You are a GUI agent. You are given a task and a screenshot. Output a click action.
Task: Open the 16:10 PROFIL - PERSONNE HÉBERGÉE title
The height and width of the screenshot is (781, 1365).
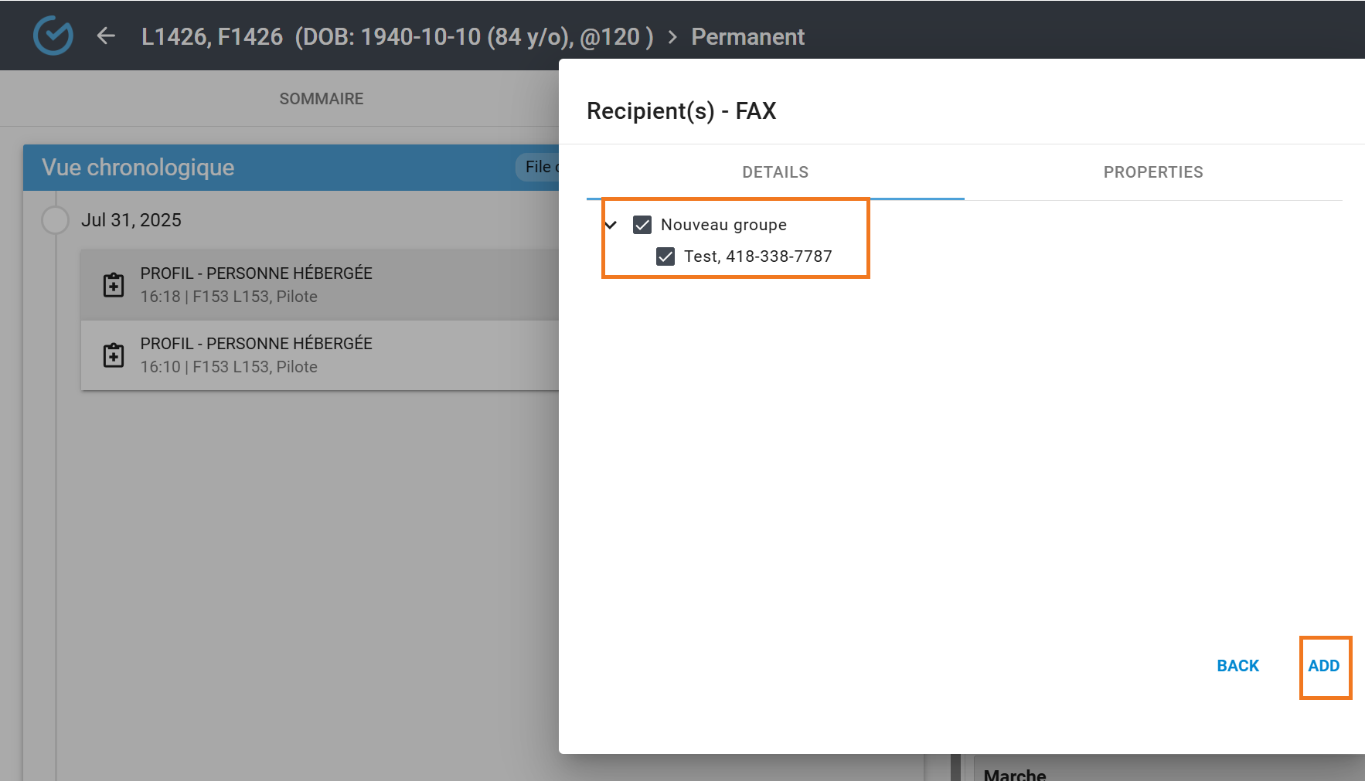coord(256,344)
